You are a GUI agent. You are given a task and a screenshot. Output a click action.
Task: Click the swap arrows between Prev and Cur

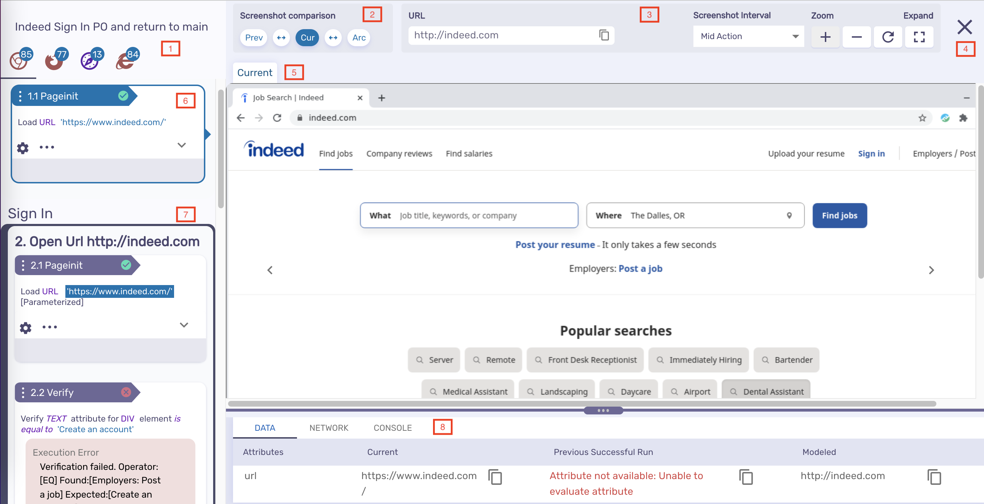pyautogui.click(x=281, y=37)
